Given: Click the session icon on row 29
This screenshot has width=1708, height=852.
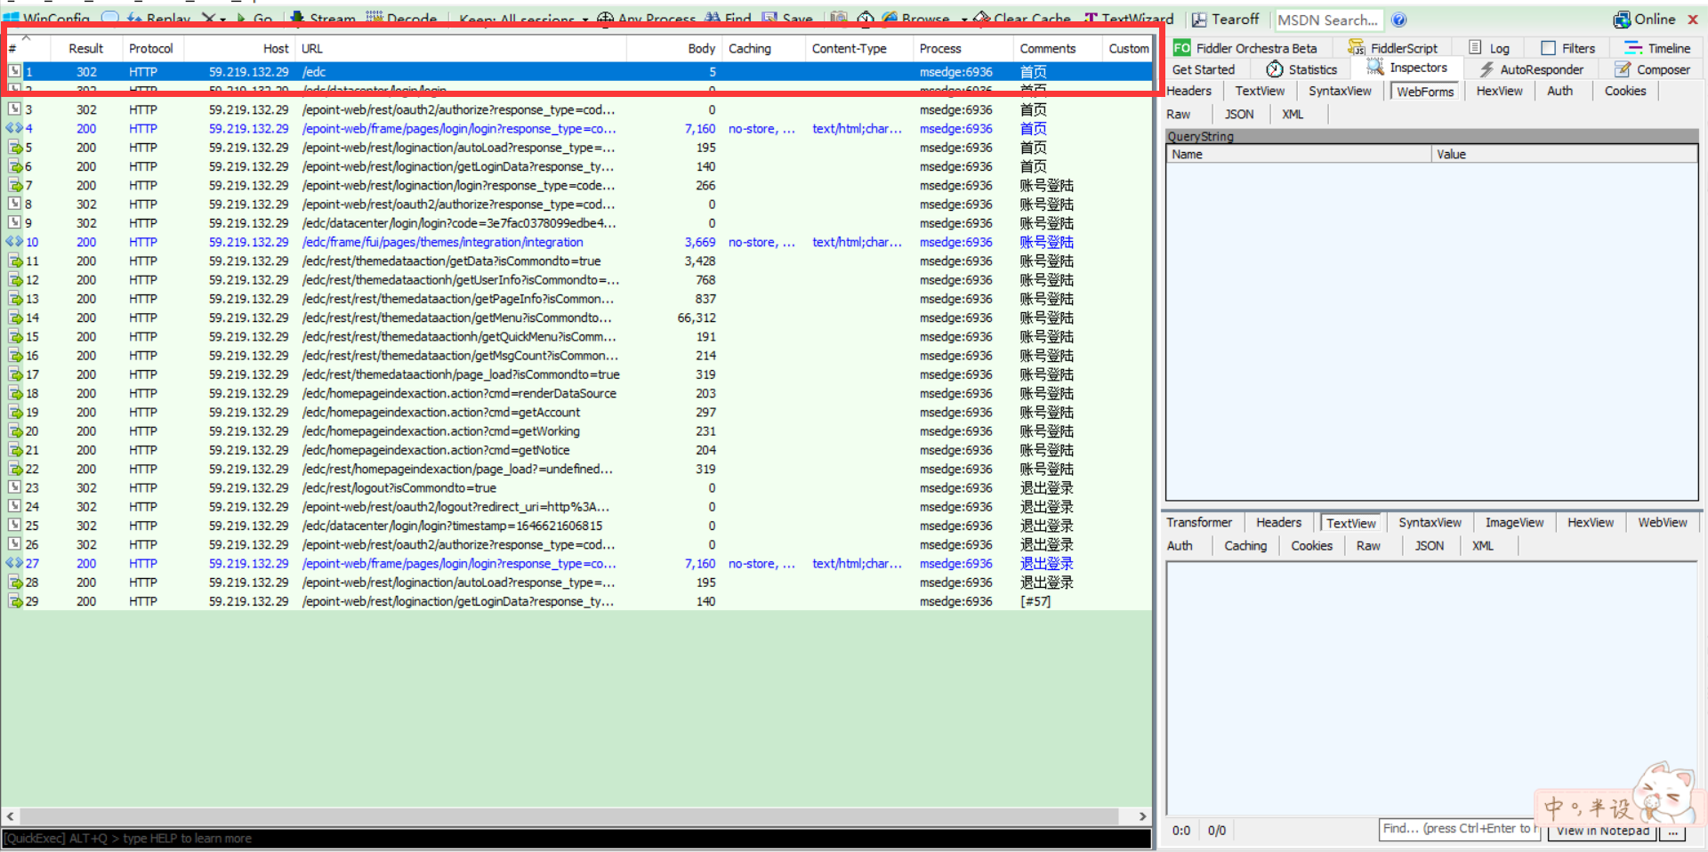Looking at the screenshot, I should click(15, 601).
